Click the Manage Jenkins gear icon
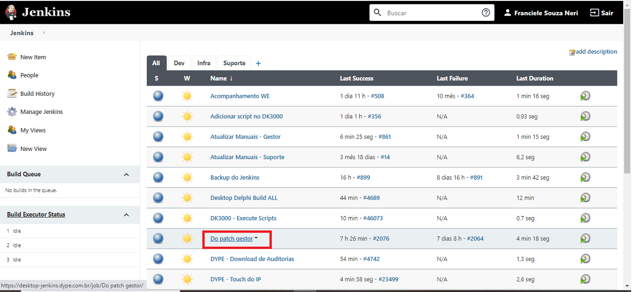This screenshot has height=292, width=632. 12,112
